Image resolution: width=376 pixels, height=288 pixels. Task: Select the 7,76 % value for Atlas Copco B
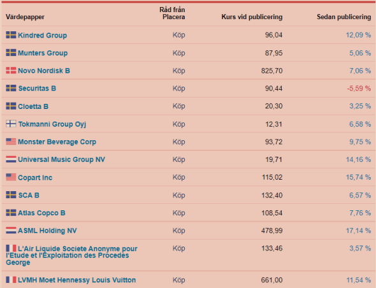(360, 213)
